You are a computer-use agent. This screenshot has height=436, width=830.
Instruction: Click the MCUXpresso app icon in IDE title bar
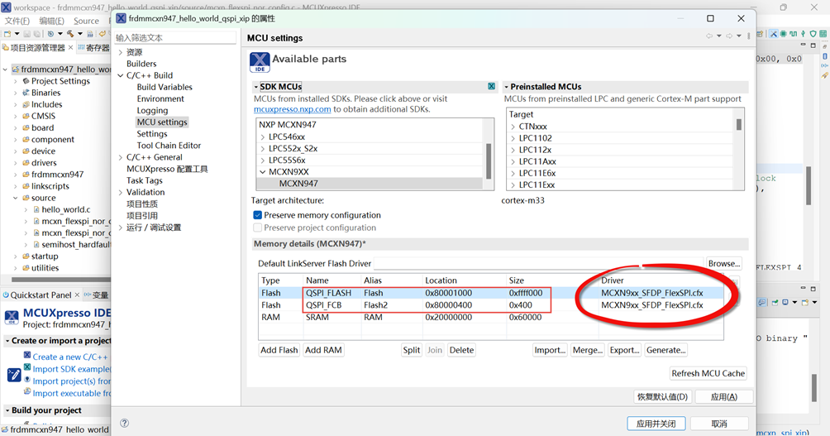6,7
